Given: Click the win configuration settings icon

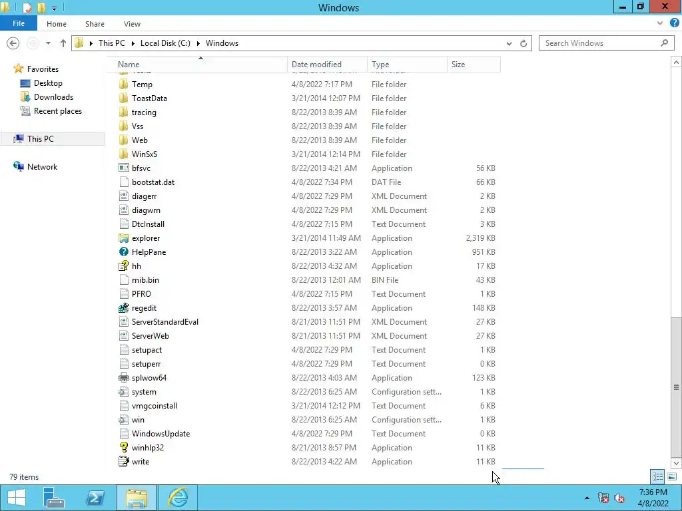Looking at the screenshot, I should [123, 420].
